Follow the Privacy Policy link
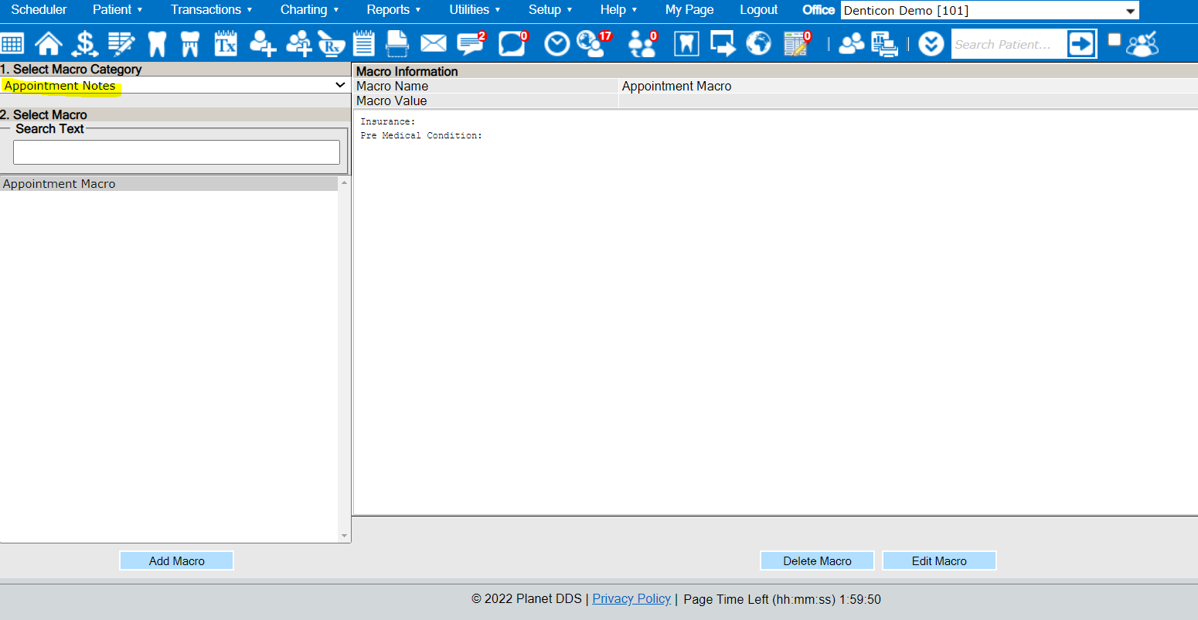The width and height of the screenshot is (1198, 620). 631,598
